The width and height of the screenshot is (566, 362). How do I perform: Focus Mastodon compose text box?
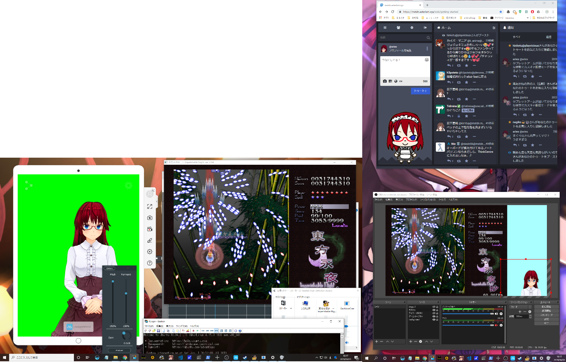point(405,66)
